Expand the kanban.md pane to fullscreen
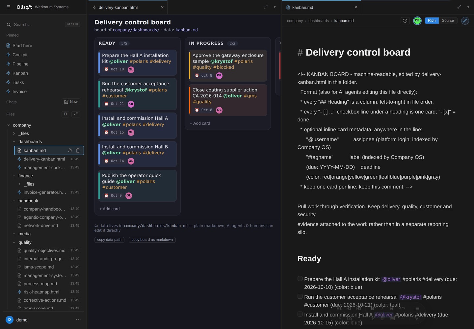The image size is (474, 329). click(459, 7)
